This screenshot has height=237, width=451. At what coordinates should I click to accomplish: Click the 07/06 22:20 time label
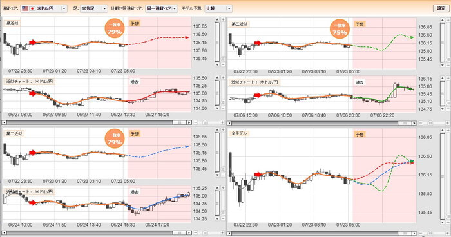click(x=382, y=115)
